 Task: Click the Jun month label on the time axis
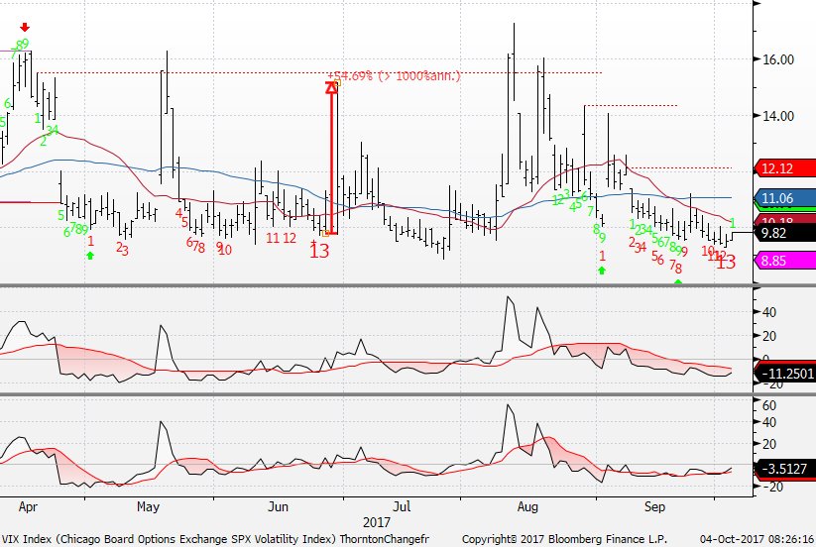pyautogui.click(x=278, y=506)
